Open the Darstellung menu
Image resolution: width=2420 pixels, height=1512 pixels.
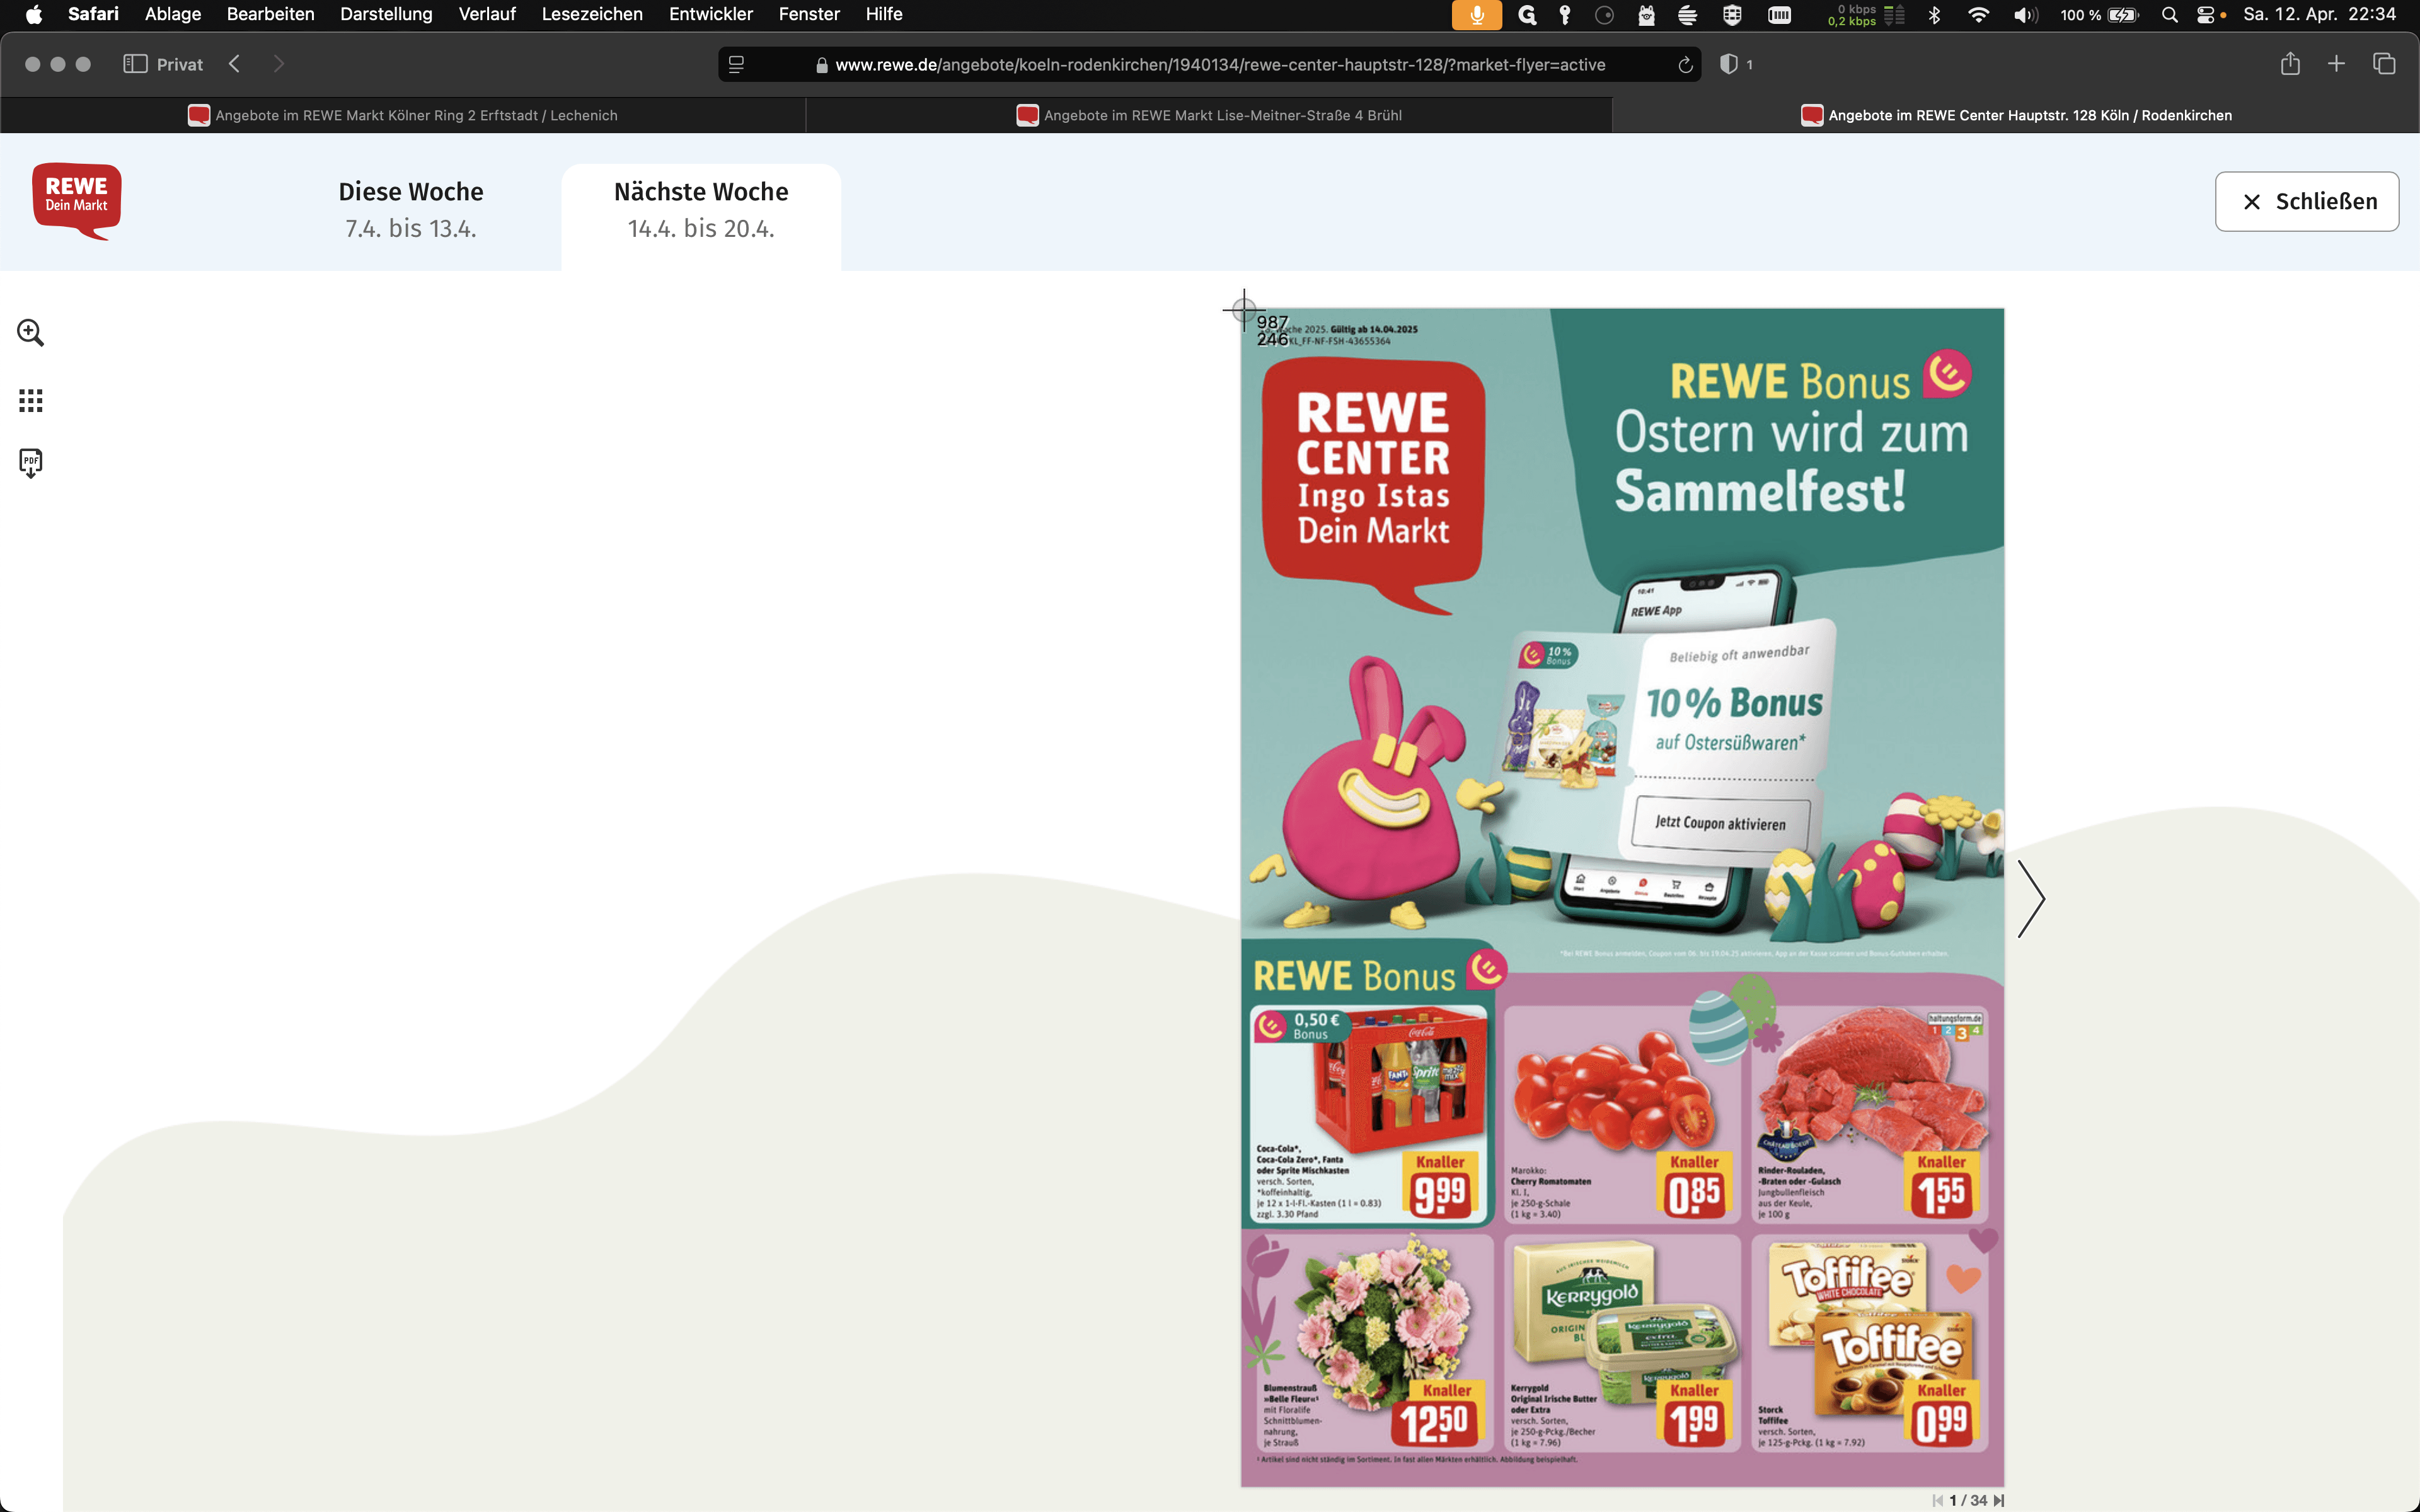(x=386, y=14)
